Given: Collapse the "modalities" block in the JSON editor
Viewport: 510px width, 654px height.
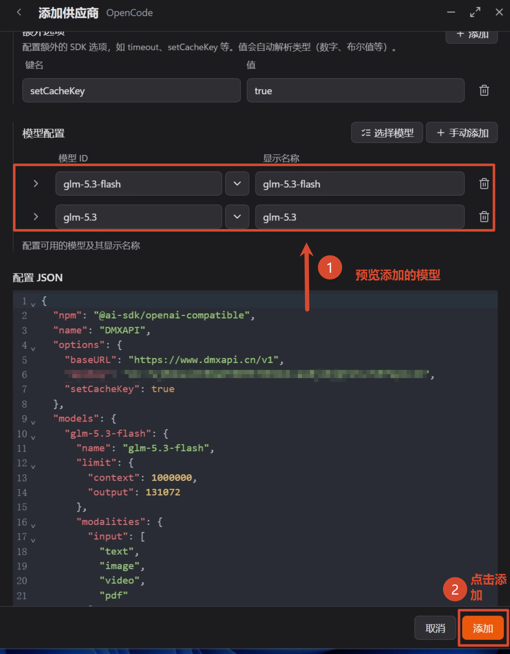Looking at the screenshot, I should [x=33, y=525].
